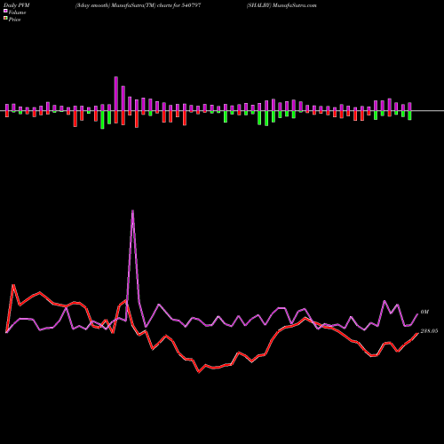
Task: Click the 3day smooth MunafaSutra chart title
Action: point(139,5)
